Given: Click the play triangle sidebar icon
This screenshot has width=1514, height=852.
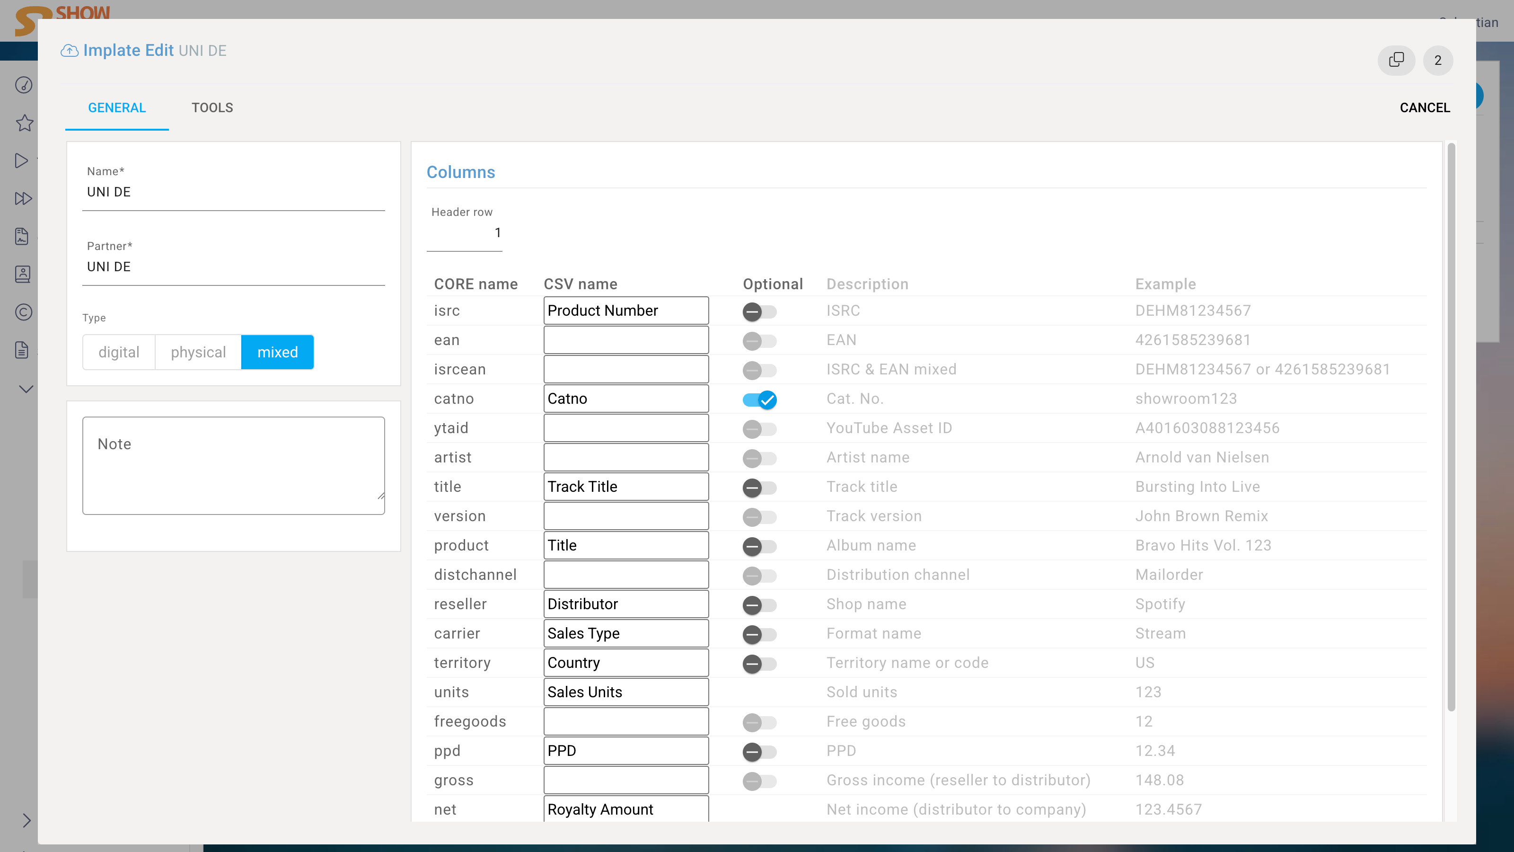Looking at the screenshot, I should [x=22, y=160].
